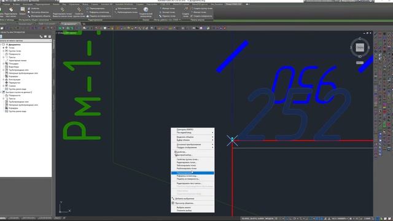Expand Основные преобразования submenu
Image resolution: width=393 pixels, height=221 pixels.
coord(212,145)
